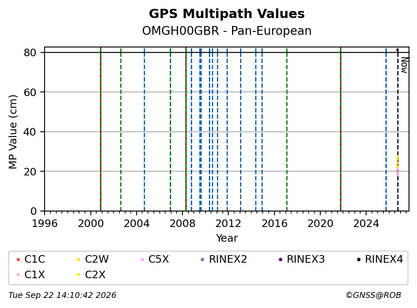Click the GPS Multipath Values chart title
Screen dimensions: 417x308
pos(227,14)
